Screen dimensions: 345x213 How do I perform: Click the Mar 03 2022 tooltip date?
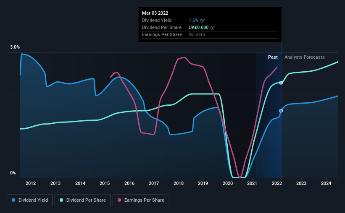point(155,13)
